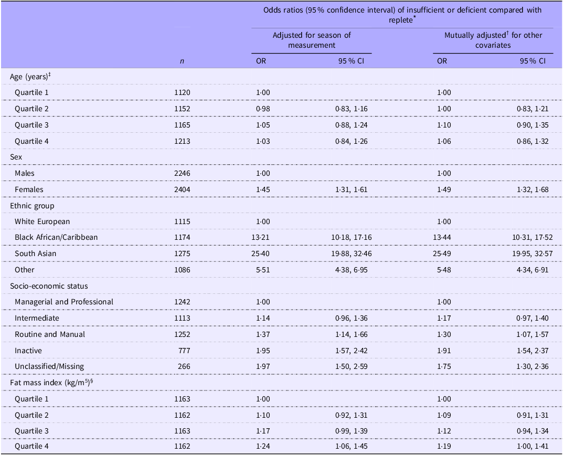563x455 pixels.
Task: Click the 'Managerial and Professional' row label
Action: point(63,302)
